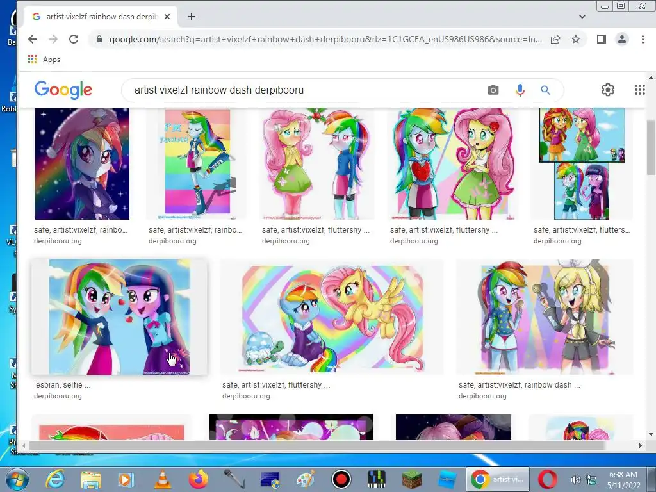656x492 pixels.
Task: Launch VLC media player from taskbar
Action: point(162,479)
